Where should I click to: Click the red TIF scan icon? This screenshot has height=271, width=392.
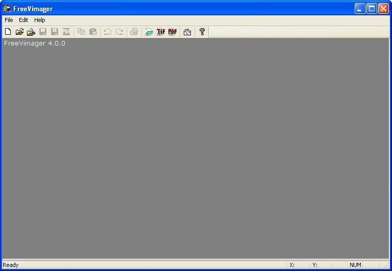[x=161, y=32]
